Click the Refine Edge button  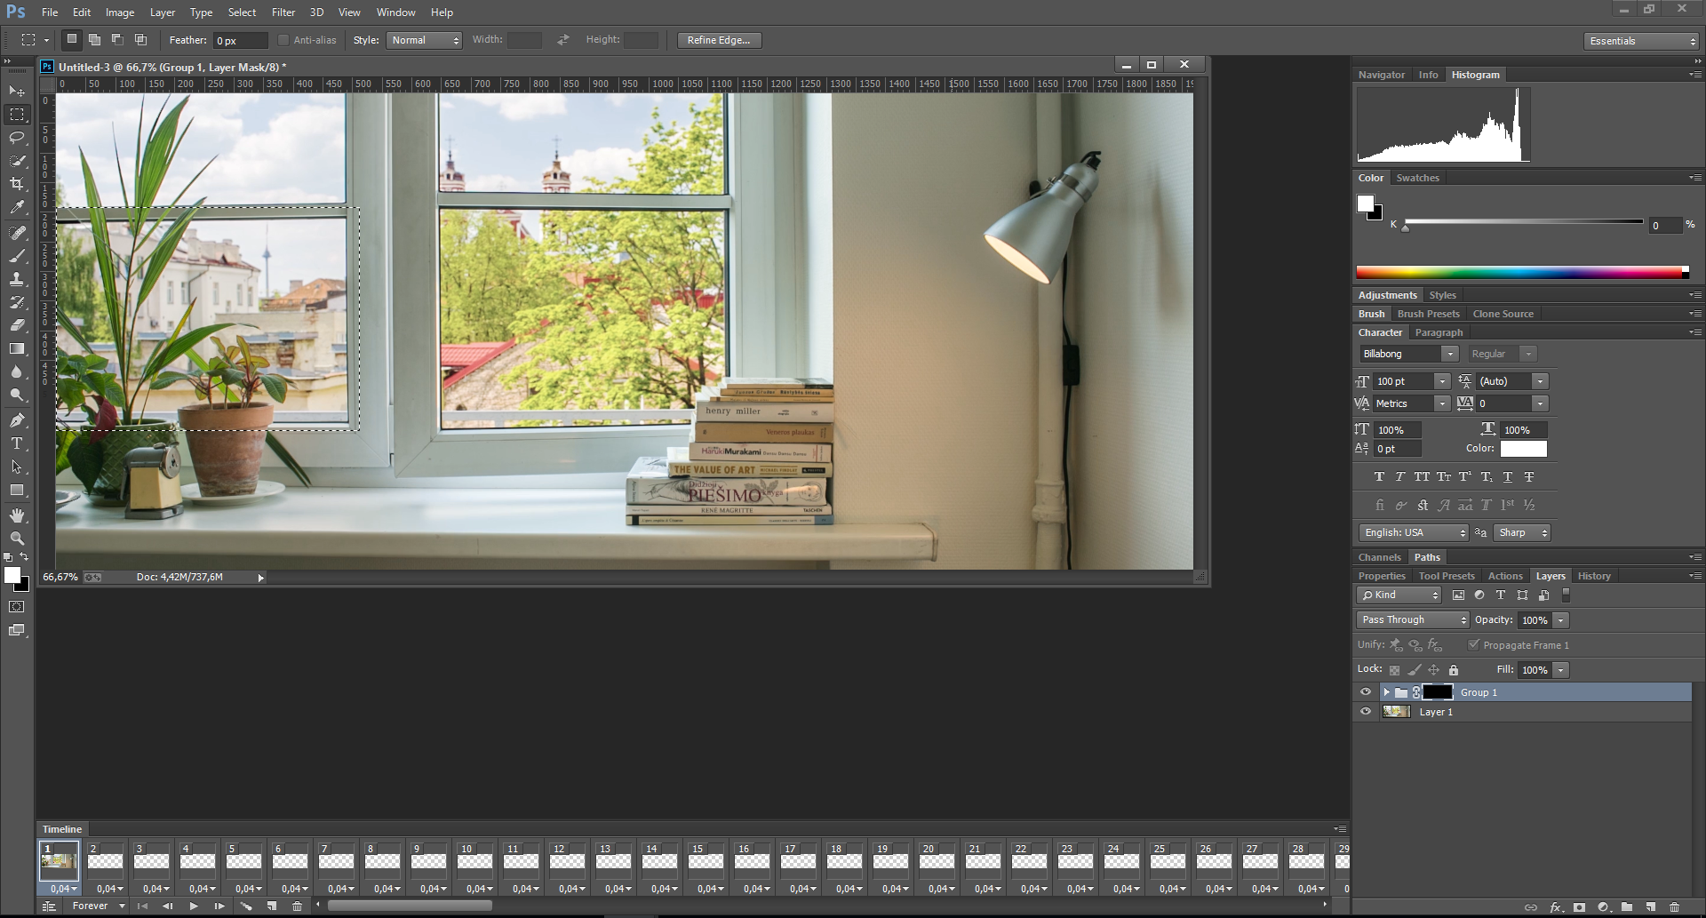click(719, 40)
